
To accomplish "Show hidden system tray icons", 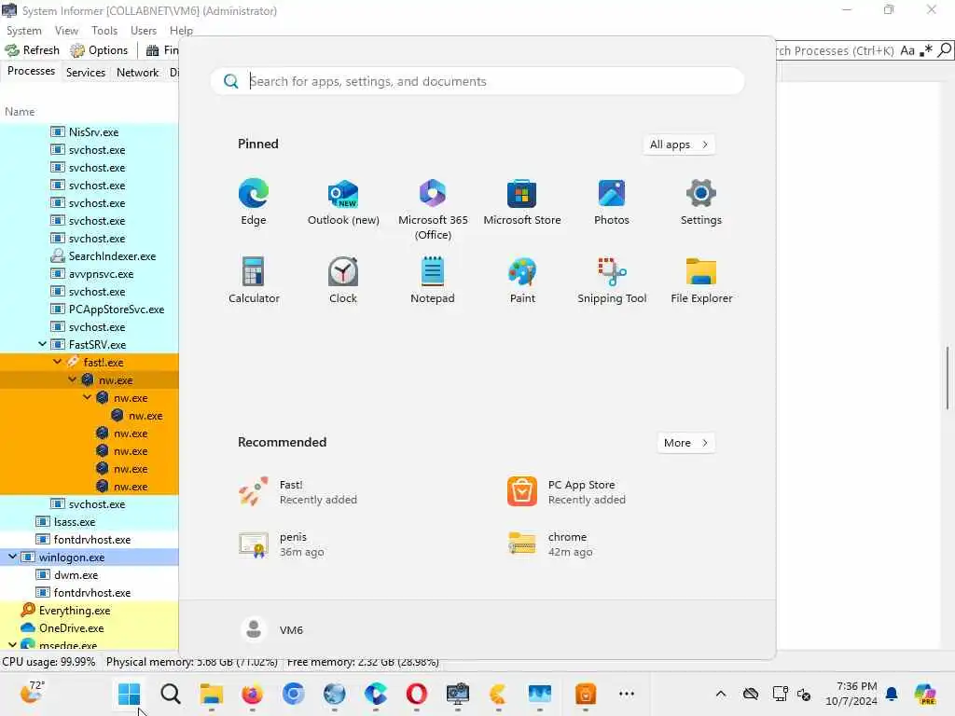I will 721,694.
